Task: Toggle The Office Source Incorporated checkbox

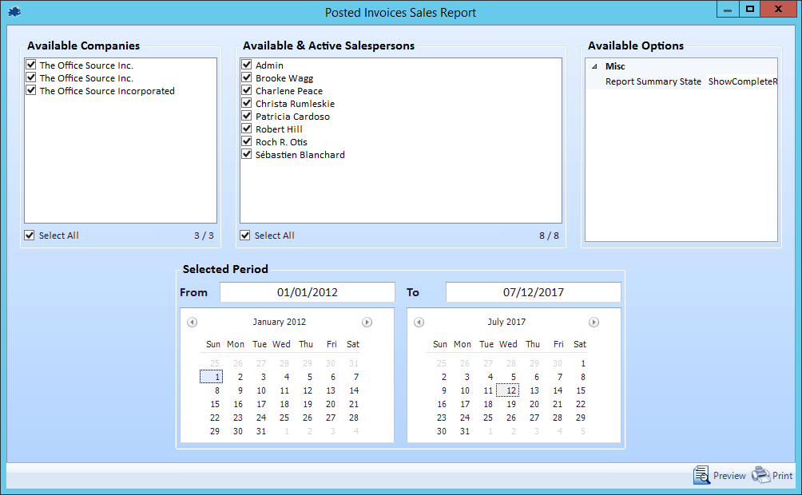Action: pos(31,91)
